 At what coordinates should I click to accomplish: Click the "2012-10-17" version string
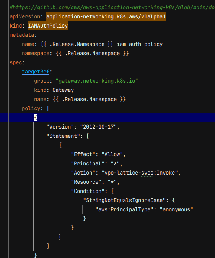click(x=98, y=127)
